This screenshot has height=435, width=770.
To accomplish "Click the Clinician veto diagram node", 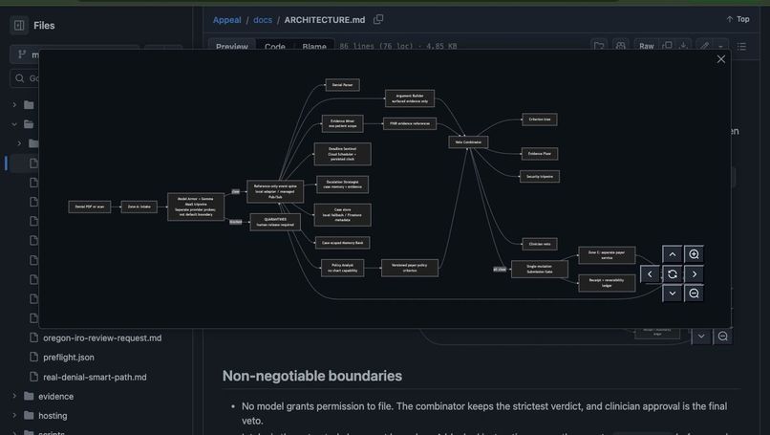I will click(x=539, y=244).
